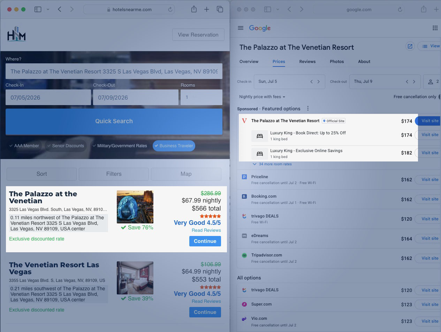
Task: Open sidebar dropdown arrow in Google window
Action: [x=278, y=9]
